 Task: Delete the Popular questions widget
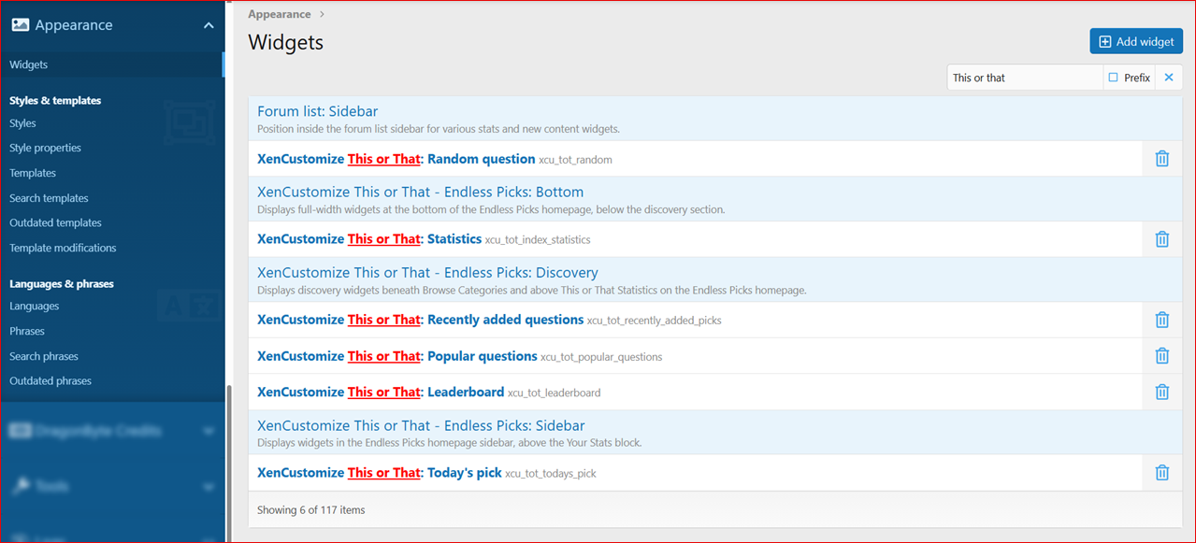(x=1161, y=356)
